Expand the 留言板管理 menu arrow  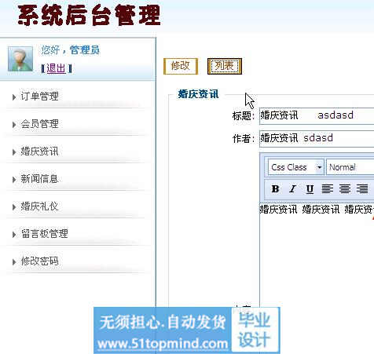pos(14,235)
